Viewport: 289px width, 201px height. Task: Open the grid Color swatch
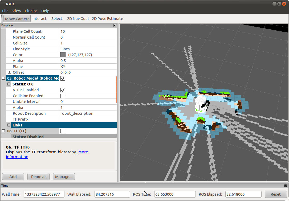coord(63,55)
